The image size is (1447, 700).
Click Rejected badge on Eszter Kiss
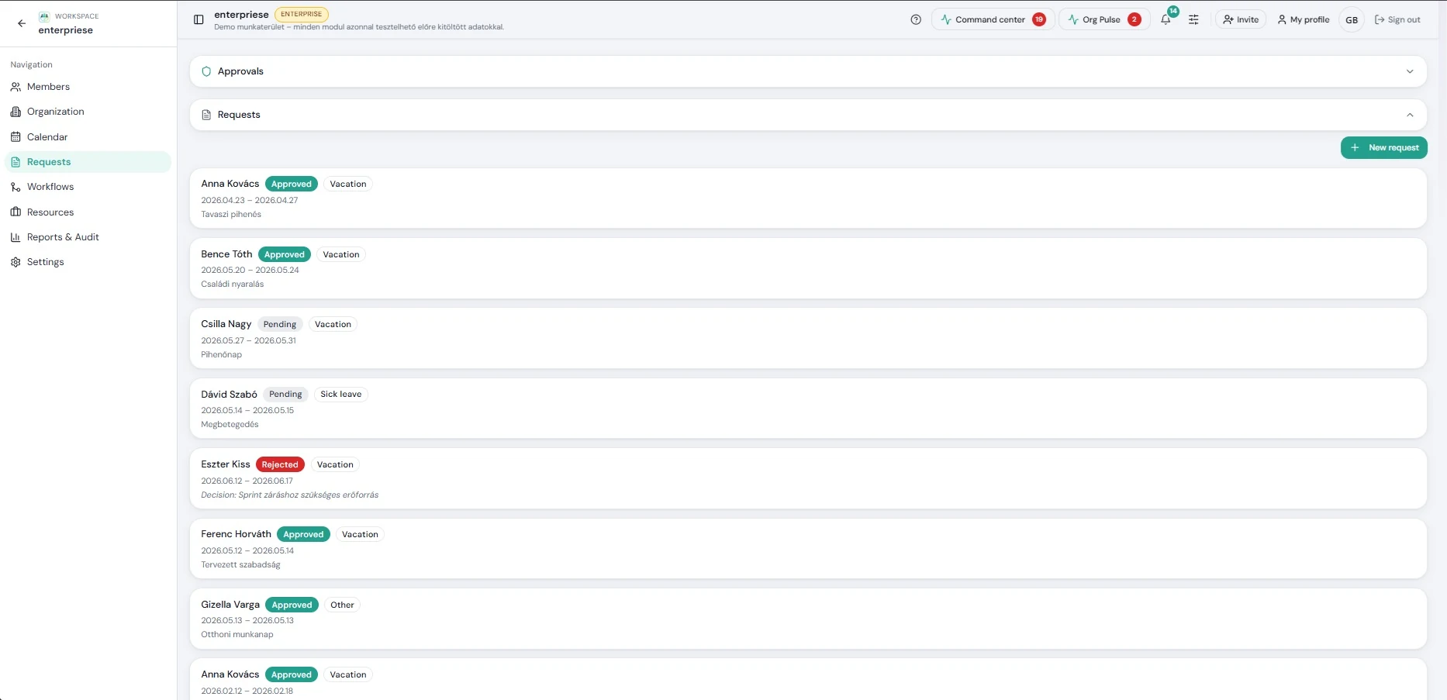pyautogui.click(x=280, y=464)
